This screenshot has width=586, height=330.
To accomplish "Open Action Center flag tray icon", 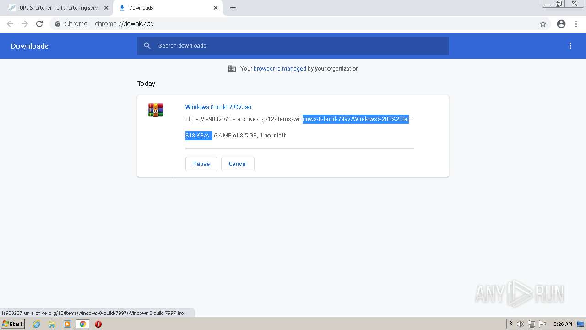I will pos(543,324).
